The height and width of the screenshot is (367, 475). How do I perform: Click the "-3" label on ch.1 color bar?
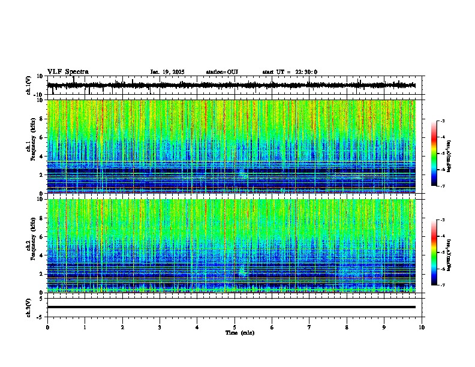443,121
